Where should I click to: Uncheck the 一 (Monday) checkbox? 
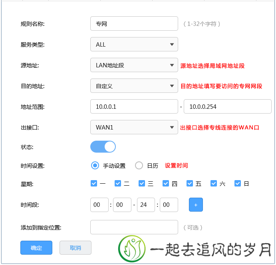94,184
